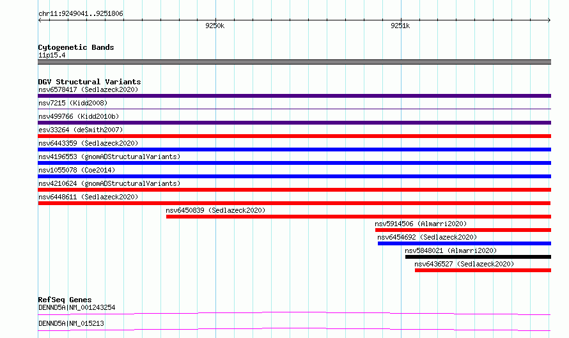
Task: Click the magenta DENND5A NM_001243254 gene line
Action: (294, 313)
